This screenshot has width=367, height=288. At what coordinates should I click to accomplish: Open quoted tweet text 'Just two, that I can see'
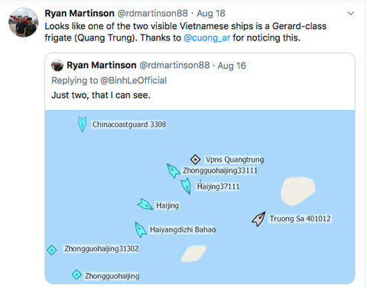tap(101, 95)
